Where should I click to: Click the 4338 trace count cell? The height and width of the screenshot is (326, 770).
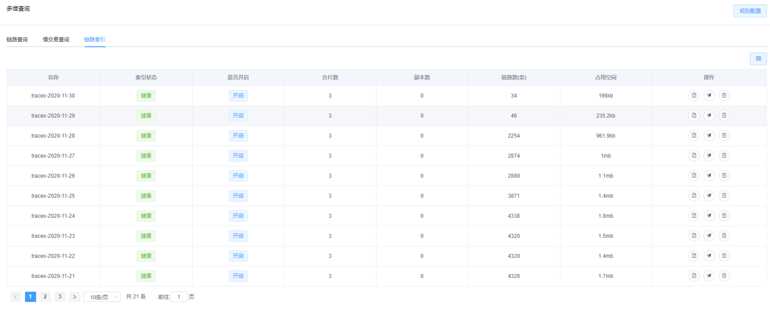514,216
